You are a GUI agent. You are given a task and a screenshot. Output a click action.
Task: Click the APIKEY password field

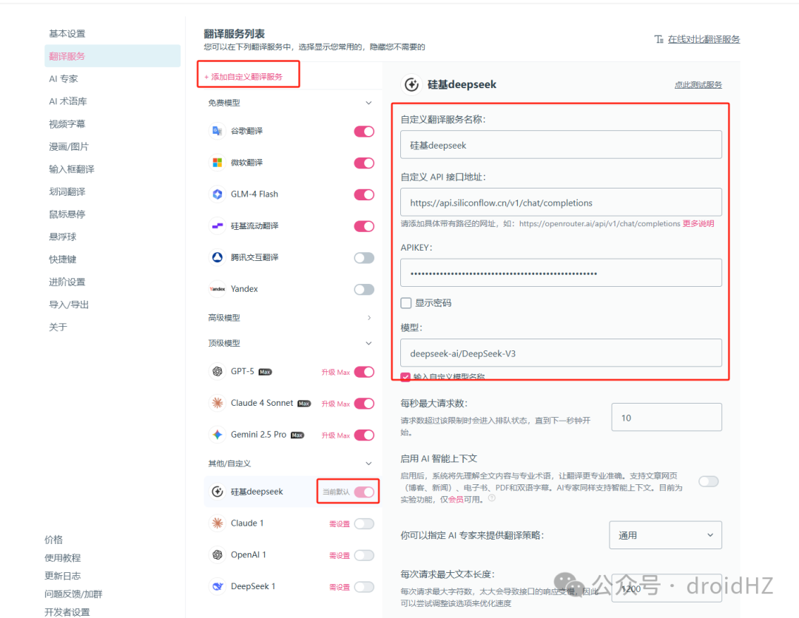(561, 273)
